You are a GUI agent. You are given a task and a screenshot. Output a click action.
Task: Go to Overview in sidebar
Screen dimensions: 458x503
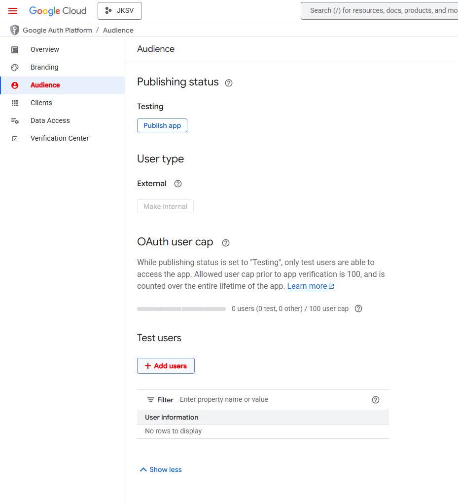(x=44, y=49)
